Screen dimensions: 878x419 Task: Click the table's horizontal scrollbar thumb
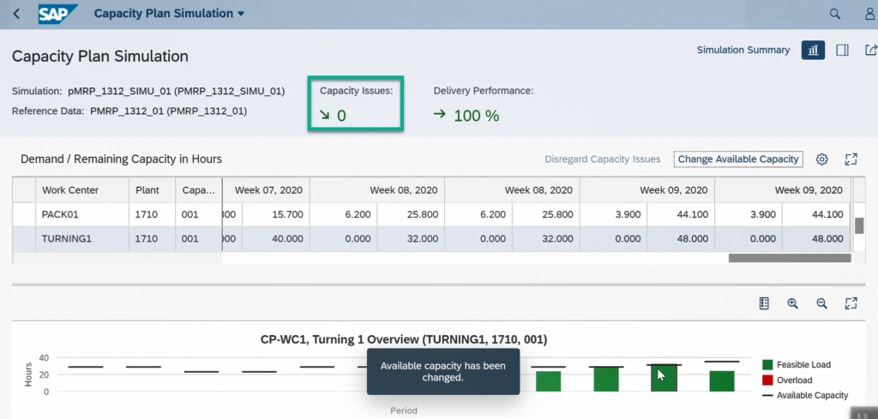(x=790, y=258)
